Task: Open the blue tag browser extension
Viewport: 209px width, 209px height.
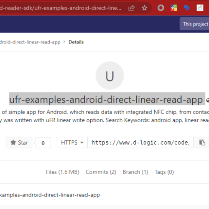Action: coord(187,8)
